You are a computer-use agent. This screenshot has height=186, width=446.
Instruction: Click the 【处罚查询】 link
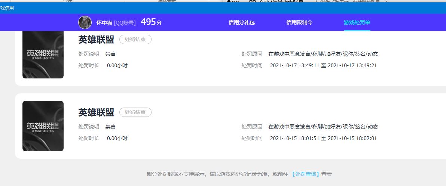[x=305, y=174]
